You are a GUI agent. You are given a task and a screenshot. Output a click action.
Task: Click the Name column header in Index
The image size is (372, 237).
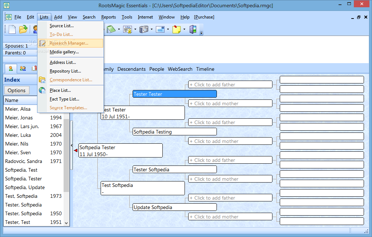pyautogui.click(x=21, y=100)
